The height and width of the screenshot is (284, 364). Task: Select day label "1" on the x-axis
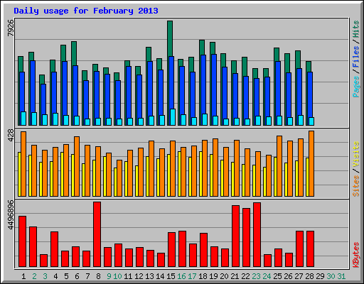(23, 276)
